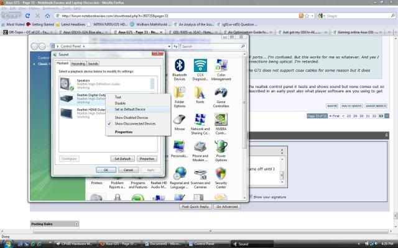Expand the Control Panel address dropdown
Viewport: 398px width, 248px height.
[x=169, y=46]
